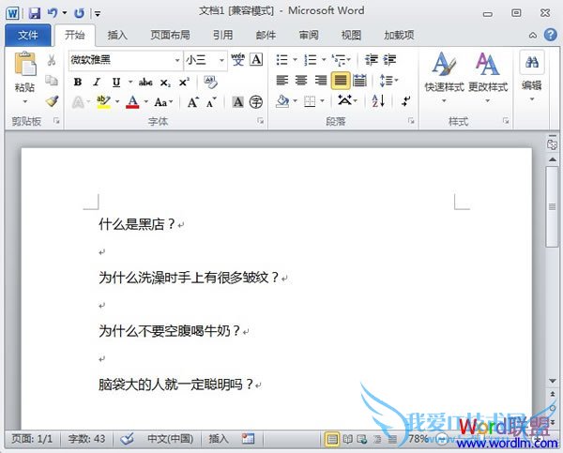Open 快速样式 gallery
This screenshot has width=563, height=453.
(x=445, y=77)
